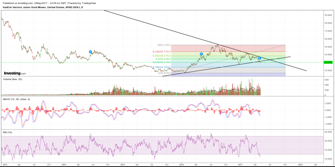This screenshot has width=335, height=167.
Task: Click the 2014 label on time axis
Action: tap(64, 164)
